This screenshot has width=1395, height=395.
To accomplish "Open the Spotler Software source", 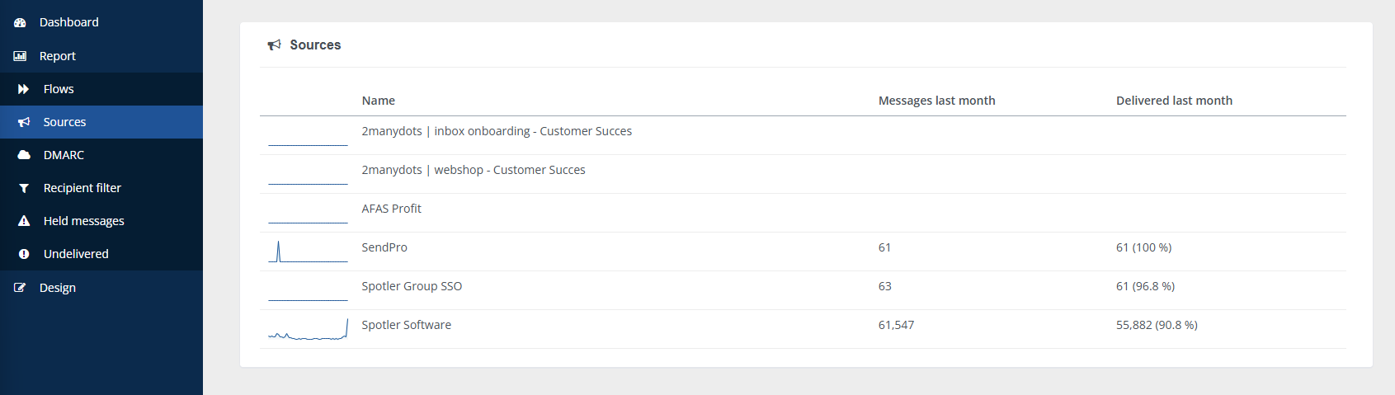I will [406, 325].
